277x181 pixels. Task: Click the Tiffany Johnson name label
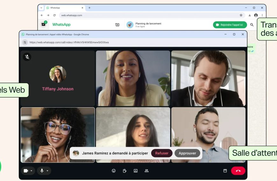point(58,89)
